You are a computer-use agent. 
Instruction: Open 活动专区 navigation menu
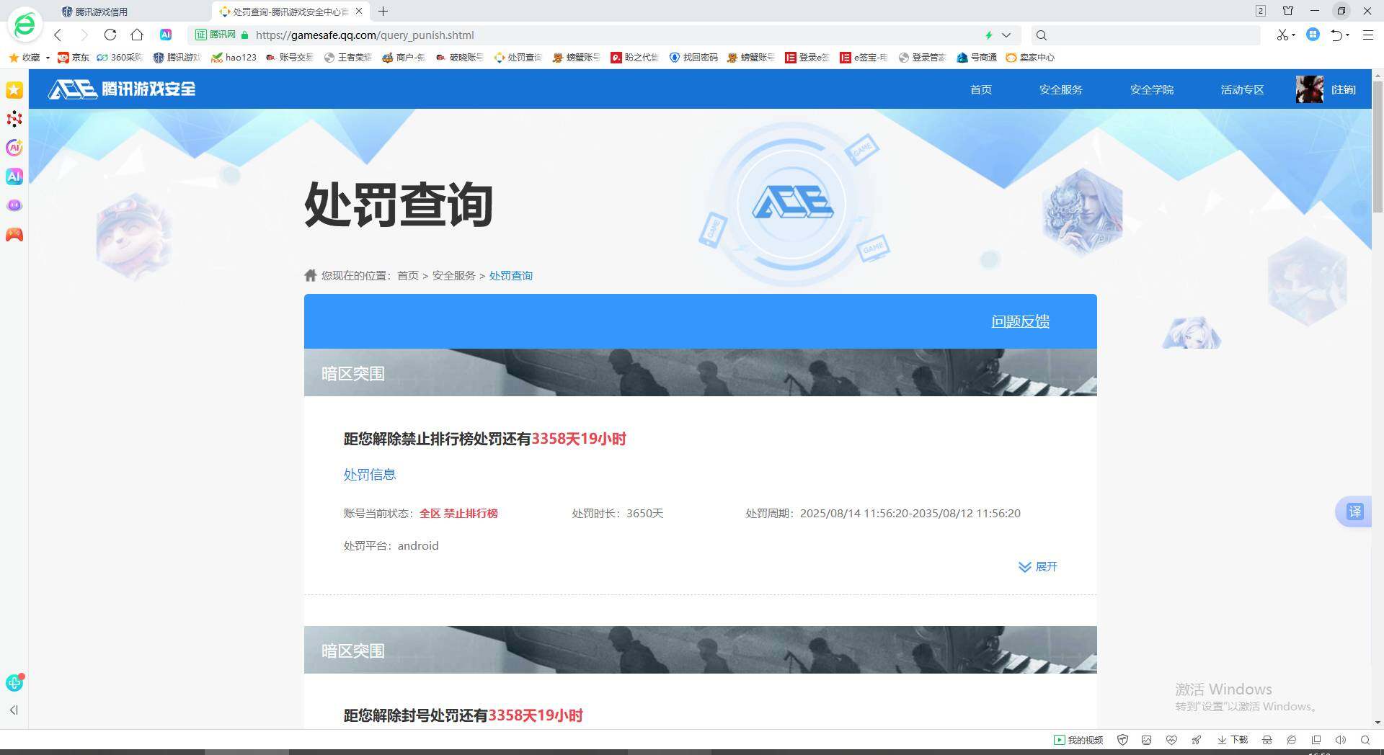click(1243, 89)
